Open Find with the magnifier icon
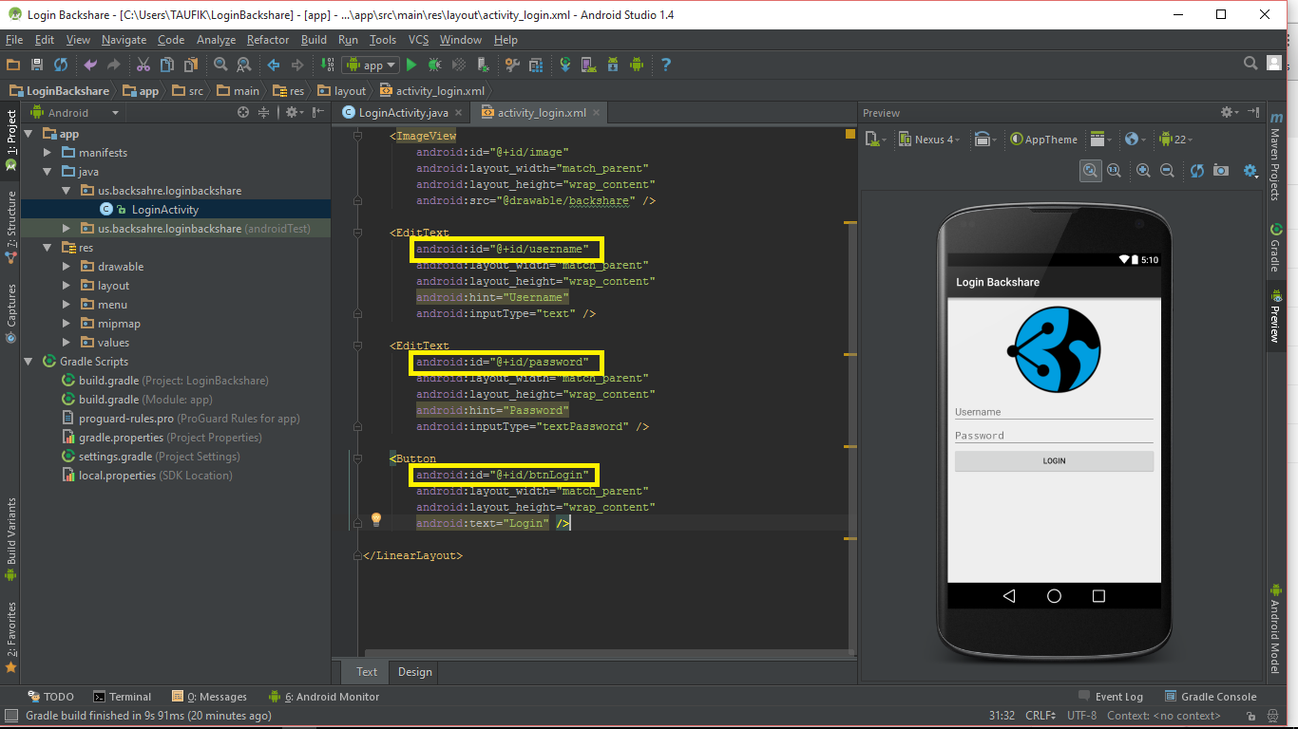1298x729 pixels. [x=220, y=65]
